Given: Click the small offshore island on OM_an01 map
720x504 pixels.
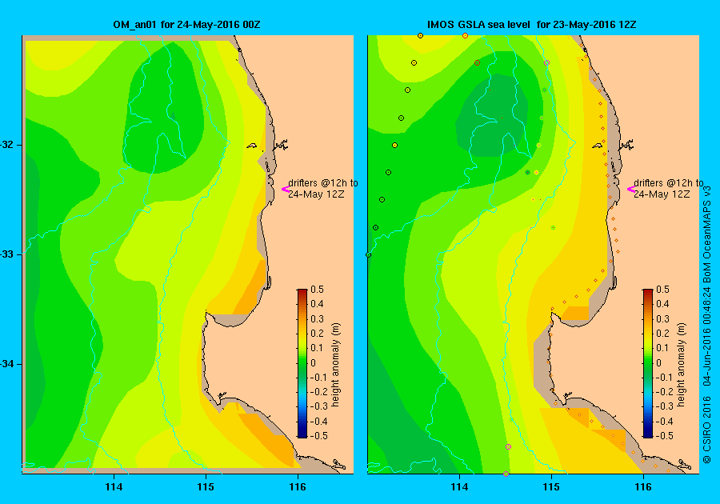Looking at the screenshot, I should [252, 146].
